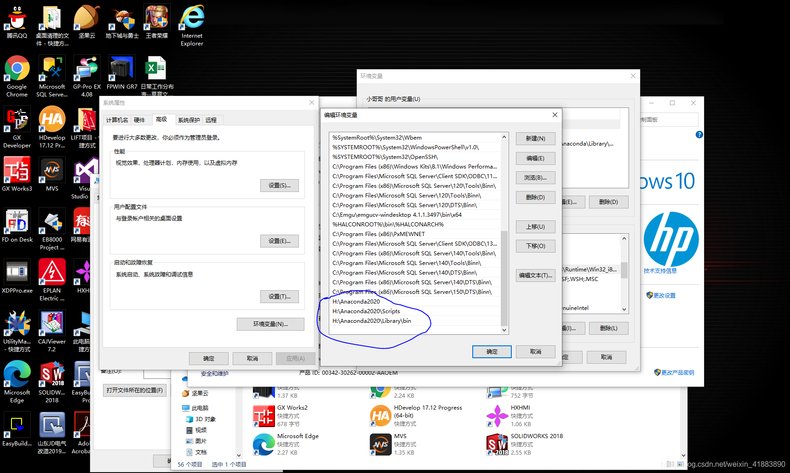Click the 编辑文本(T)... button
Screen dimensions: 790x473
click(535, 276)
